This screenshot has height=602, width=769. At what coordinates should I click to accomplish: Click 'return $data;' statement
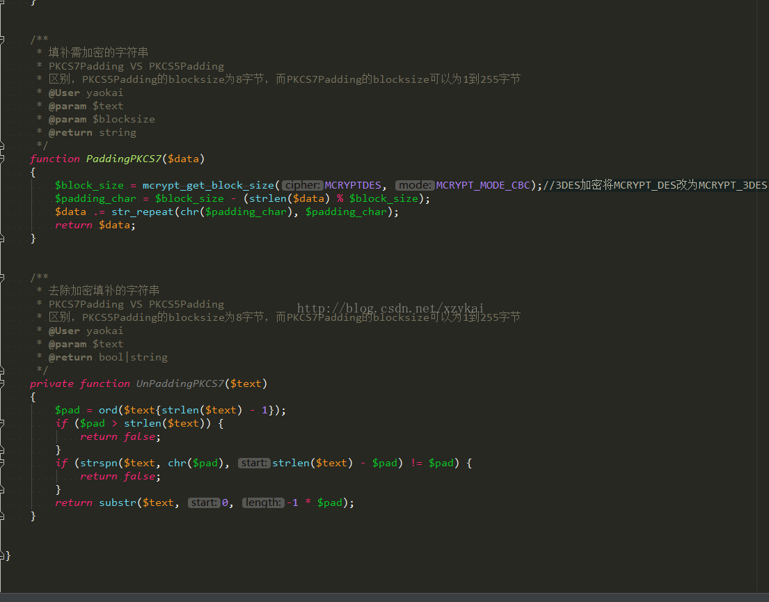point(95,225)
